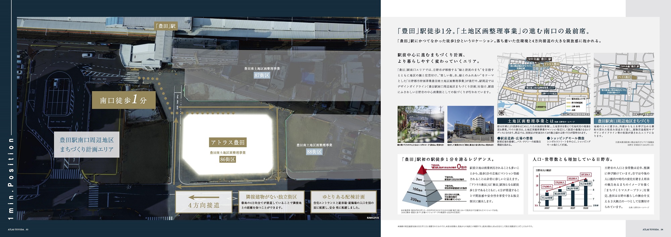Click the '77,143世帯' household data label
Image resolution: width=671 pixels, height=237 pixels.
coord(547,198)
